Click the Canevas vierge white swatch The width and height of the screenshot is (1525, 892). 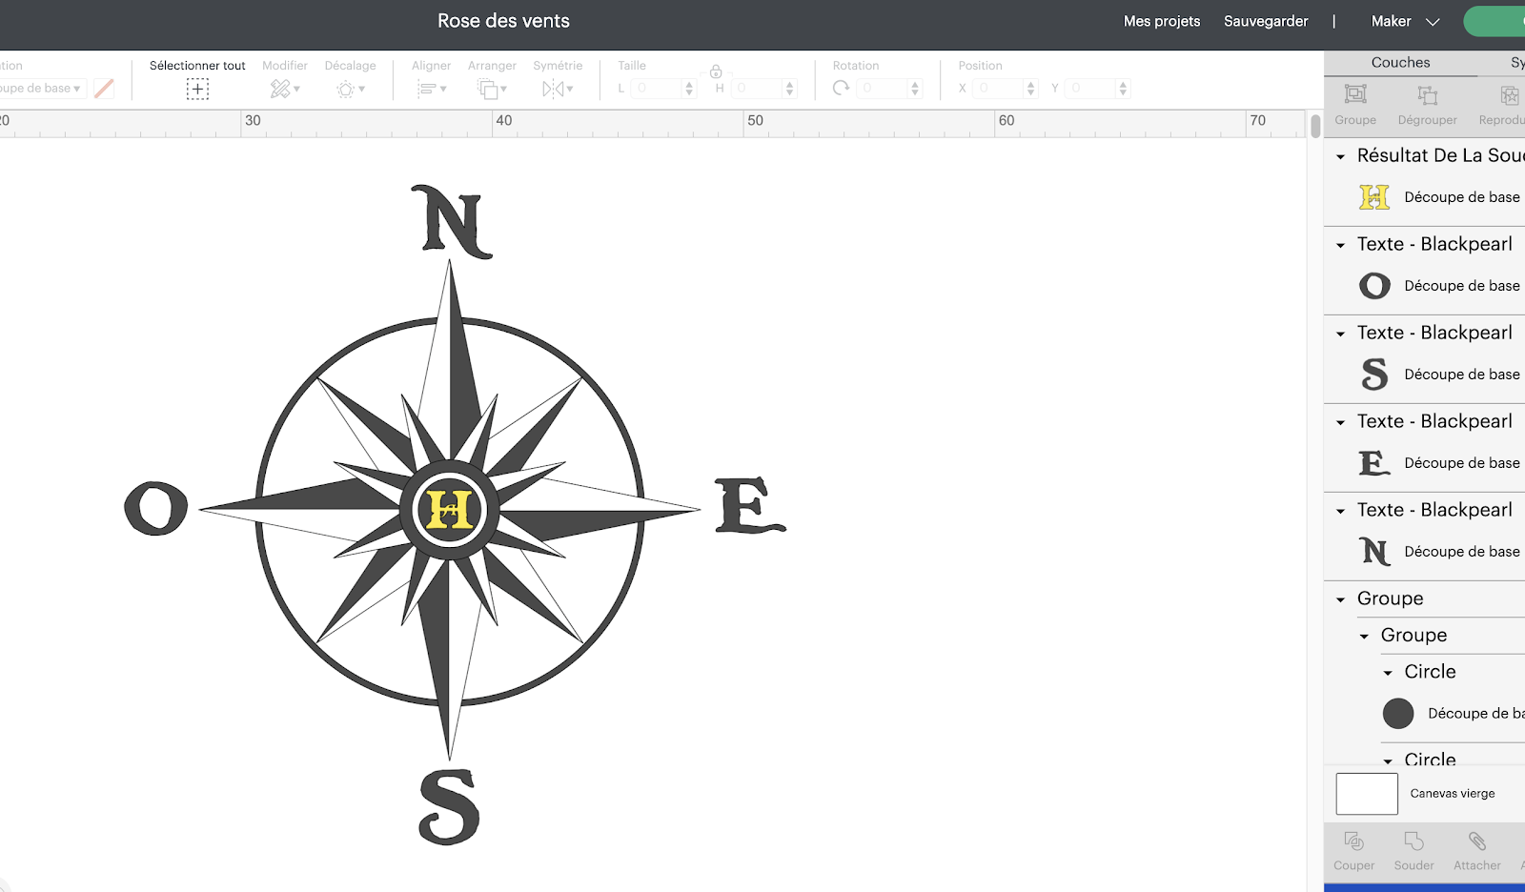(1367, 794)
